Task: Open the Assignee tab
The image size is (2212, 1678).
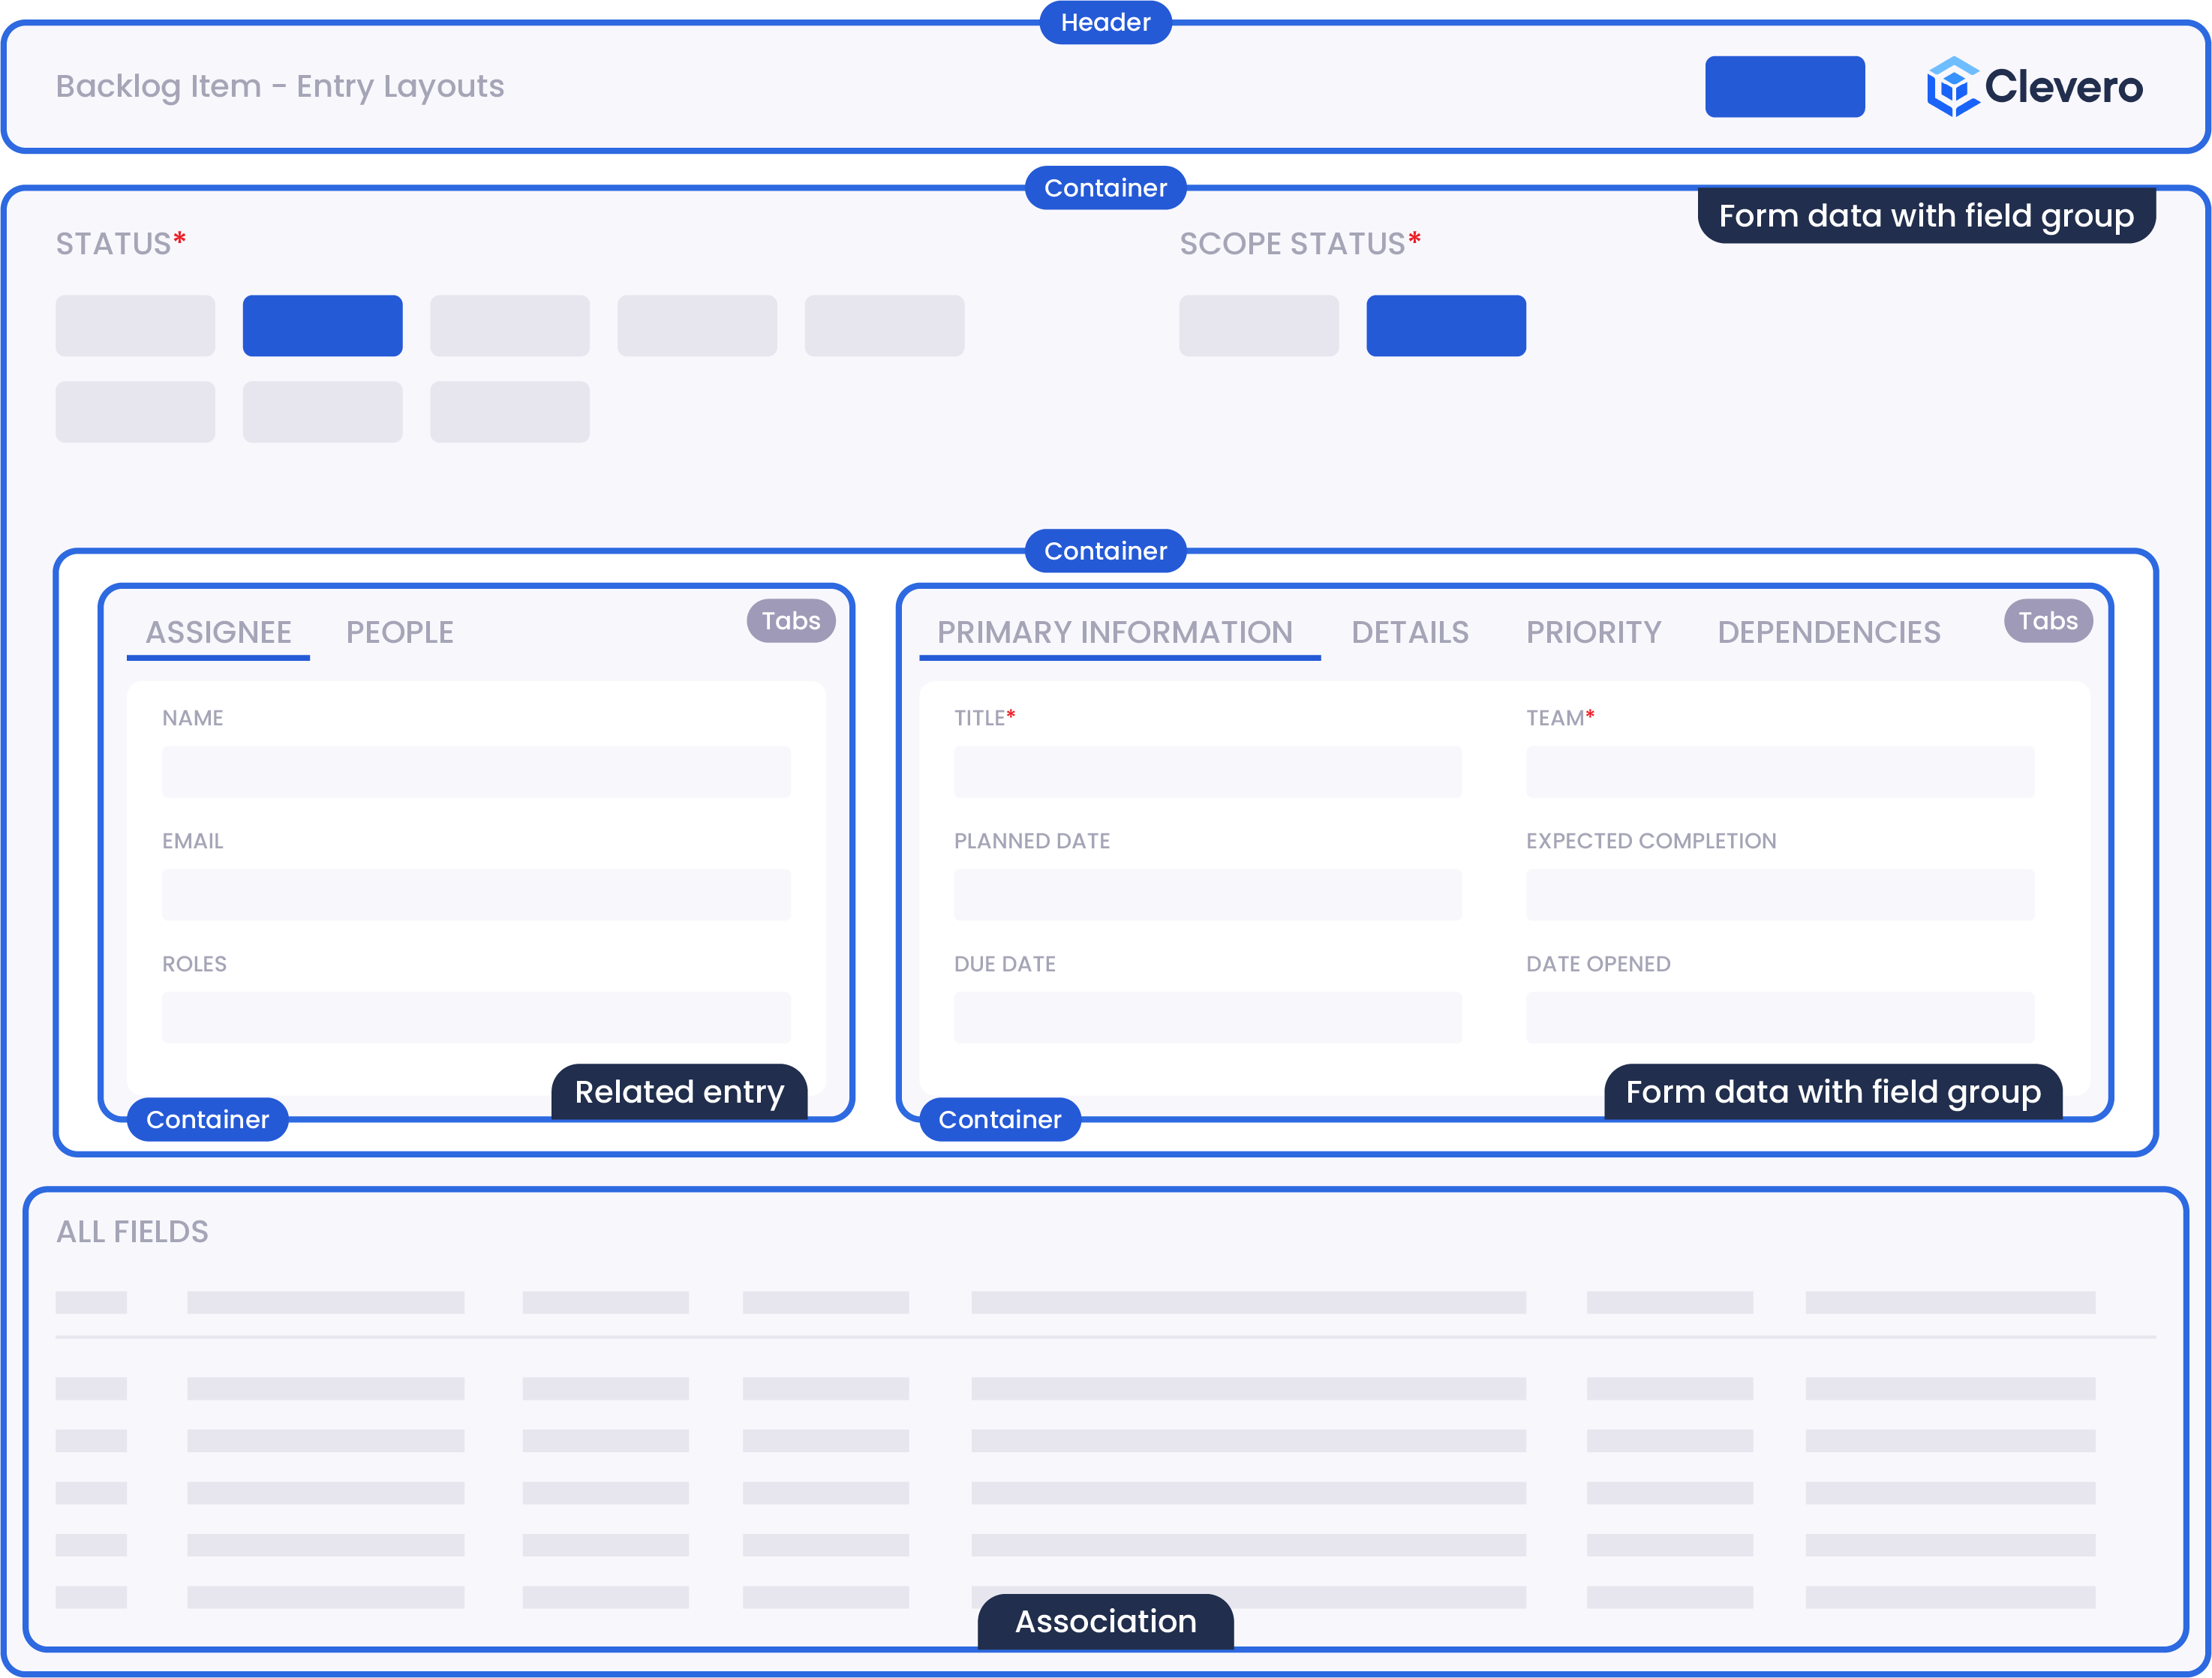Action: [218, 632]
